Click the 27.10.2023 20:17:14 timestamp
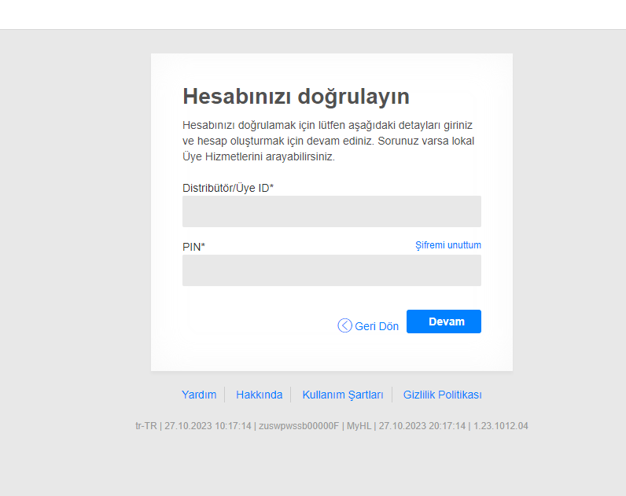Image resolution: width=626 pixels, height=496 pixels. pyautogui.click(x=422, y=426)
